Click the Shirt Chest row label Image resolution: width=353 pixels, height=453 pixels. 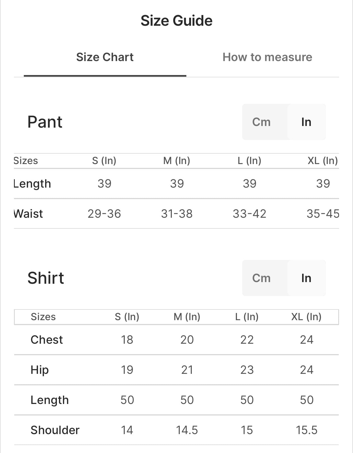47,340
